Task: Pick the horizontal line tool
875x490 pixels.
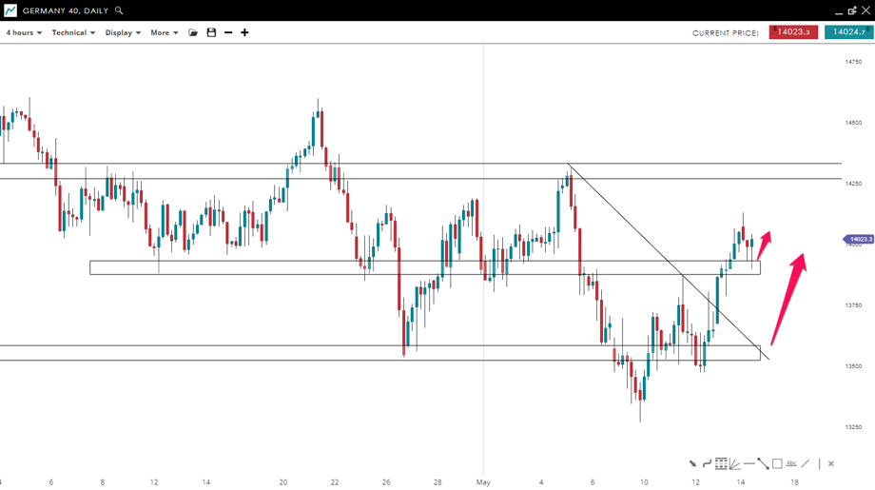Action: click(749, 463)
